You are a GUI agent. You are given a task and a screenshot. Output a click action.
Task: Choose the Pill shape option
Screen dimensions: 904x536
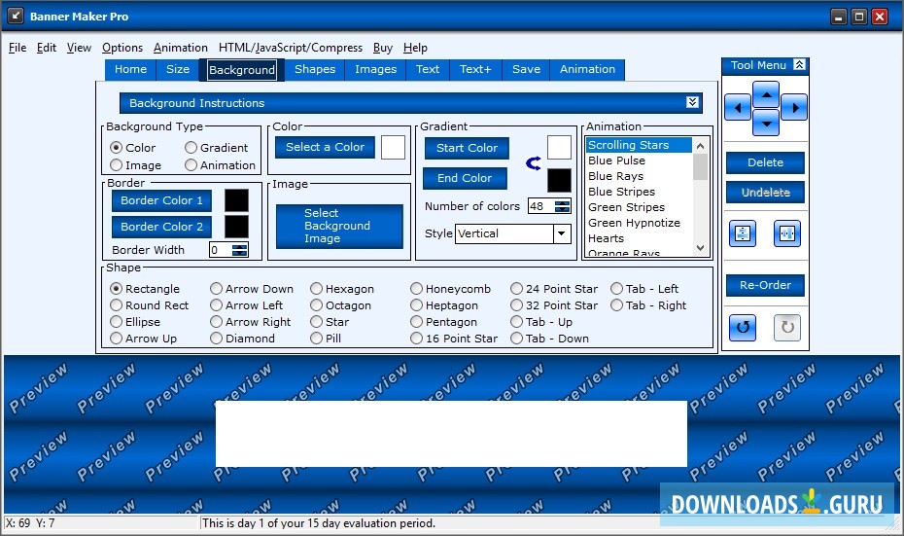[x=326, y=339]
